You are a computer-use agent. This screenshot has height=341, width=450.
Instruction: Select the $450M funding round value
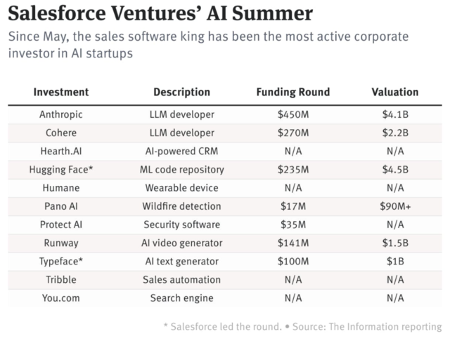coord(292,114)
